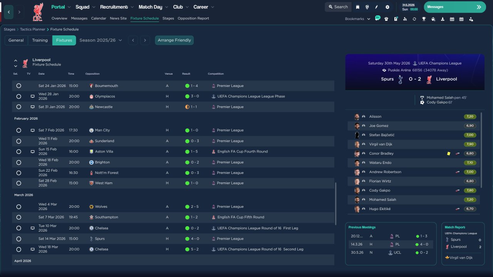This screenshot has width=493, height=277.
Task: Open the 9+ notifications chat icon
Action: pos(378,18)
